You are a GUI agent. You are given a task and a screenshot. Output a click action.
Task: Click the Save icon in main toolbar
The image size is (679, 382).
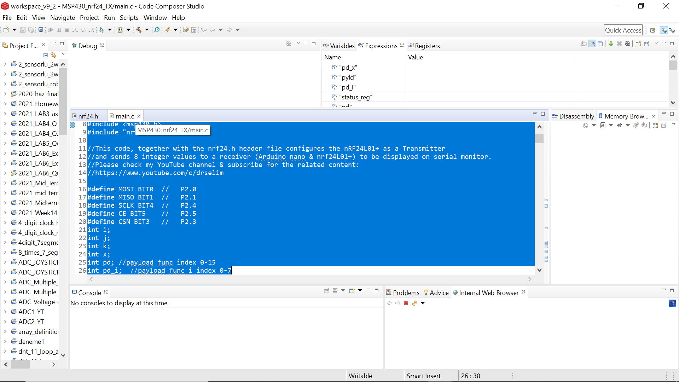(x=23, y=30)
